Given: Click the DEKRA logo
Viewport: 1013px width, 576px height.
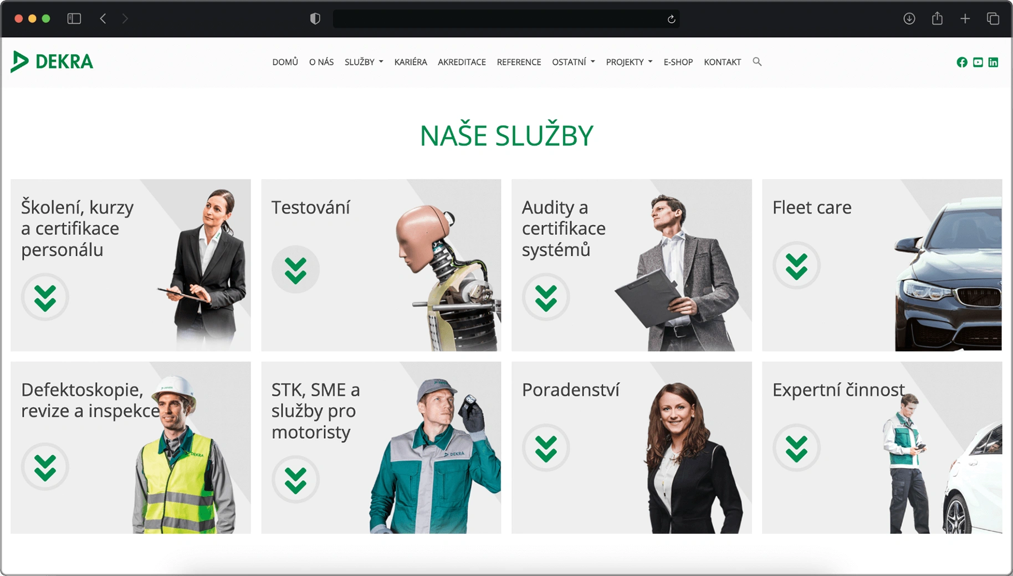Looking at the screenshot, I should tap(52, 61).
